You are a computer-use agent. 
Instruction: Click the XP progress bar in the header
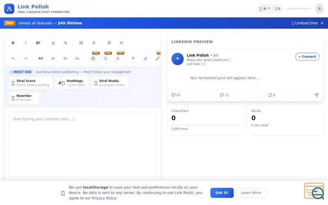click(x=298, y=9)
